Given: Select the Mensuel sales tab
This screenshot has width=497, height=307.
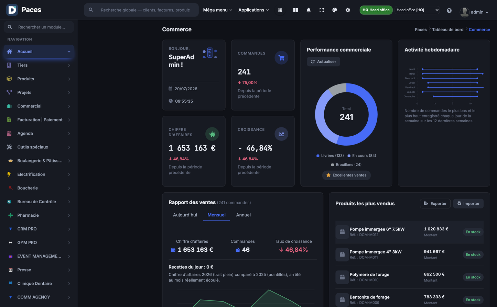Looking at the screenshot, I should coord(217,215).
